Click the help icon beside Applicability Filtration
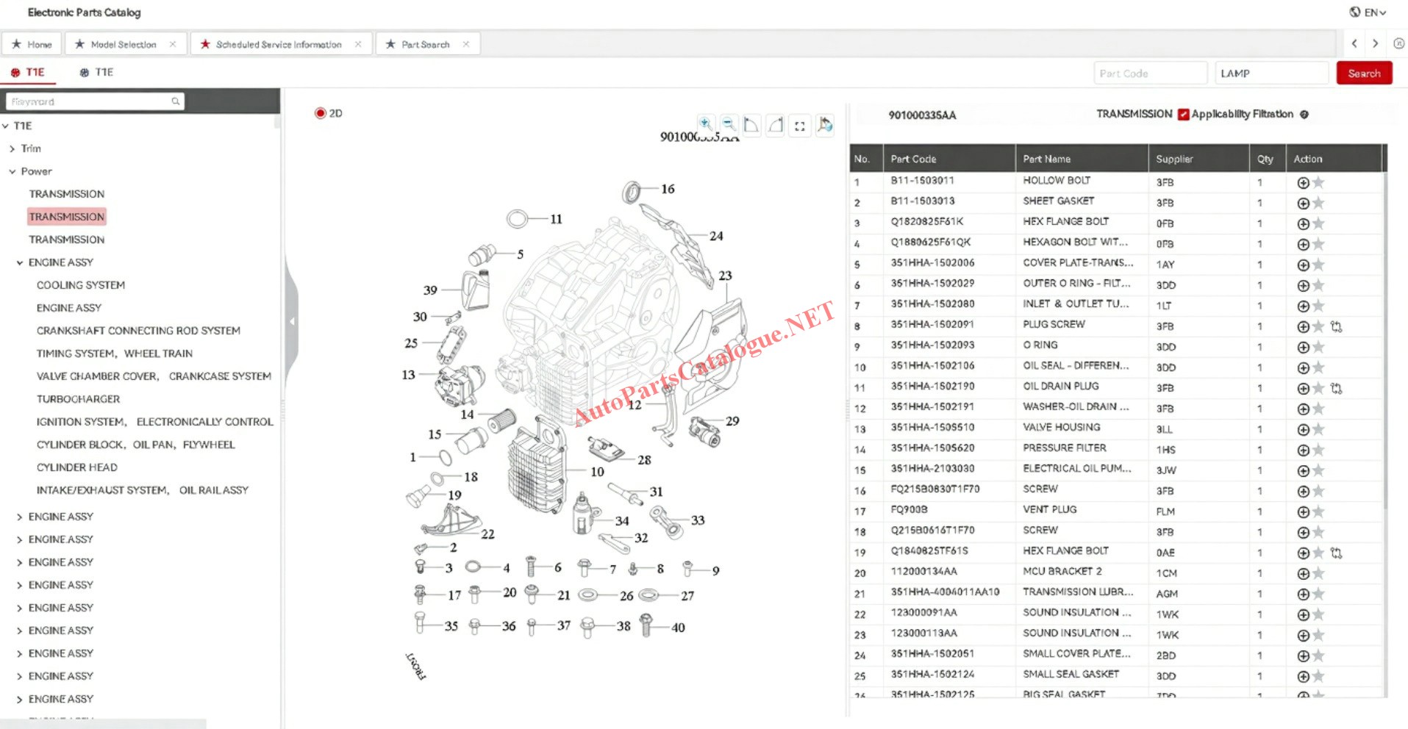This screenshot has height=729, width=1408. click(1304, 115)
